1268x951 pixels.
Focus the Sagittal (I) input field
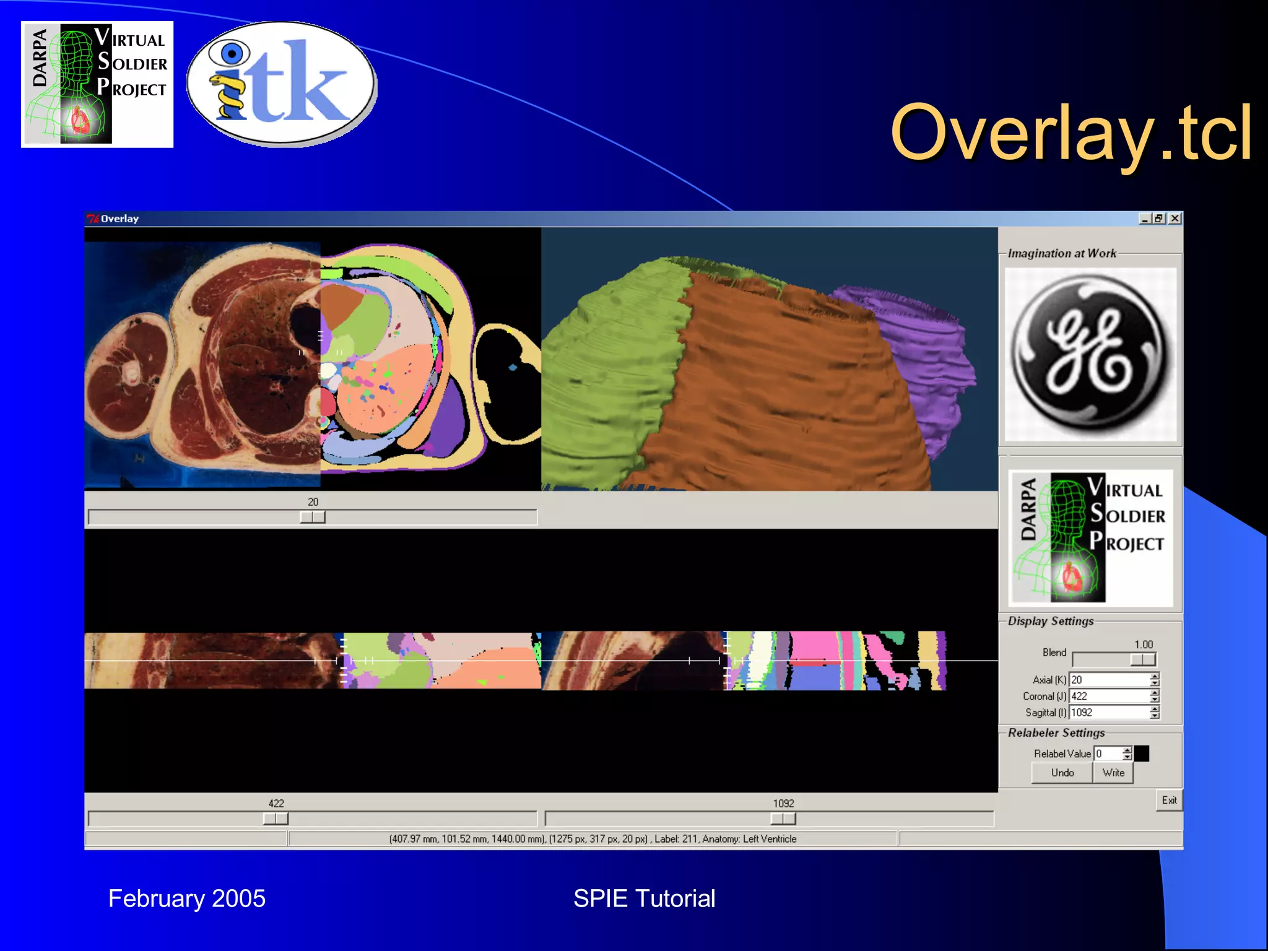pos(1108,713)
